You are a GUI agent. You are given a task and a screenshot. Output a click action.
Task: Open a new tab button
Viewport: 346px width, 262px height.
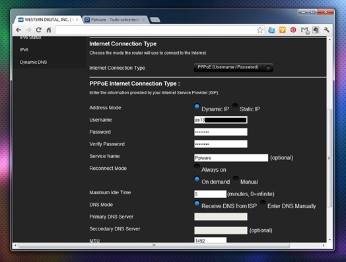click(x=155, y=20)
